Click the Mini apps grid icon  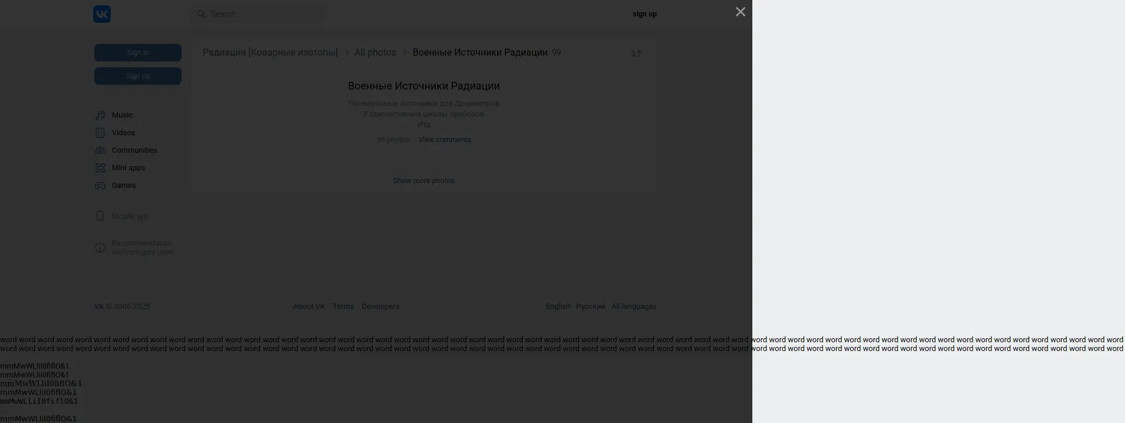[x=100, y=168]
